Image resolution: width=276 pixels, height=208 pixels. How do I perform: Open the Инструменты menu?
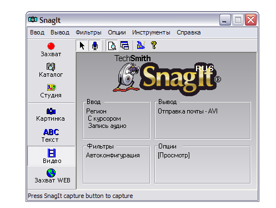pyautogui.click(x=151, y=33)
